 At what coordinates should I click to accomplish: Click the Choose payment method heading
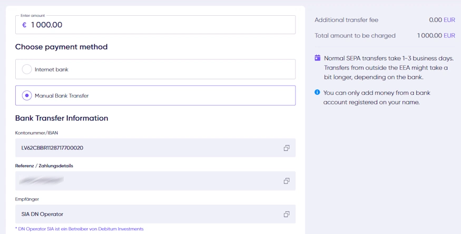61,47
